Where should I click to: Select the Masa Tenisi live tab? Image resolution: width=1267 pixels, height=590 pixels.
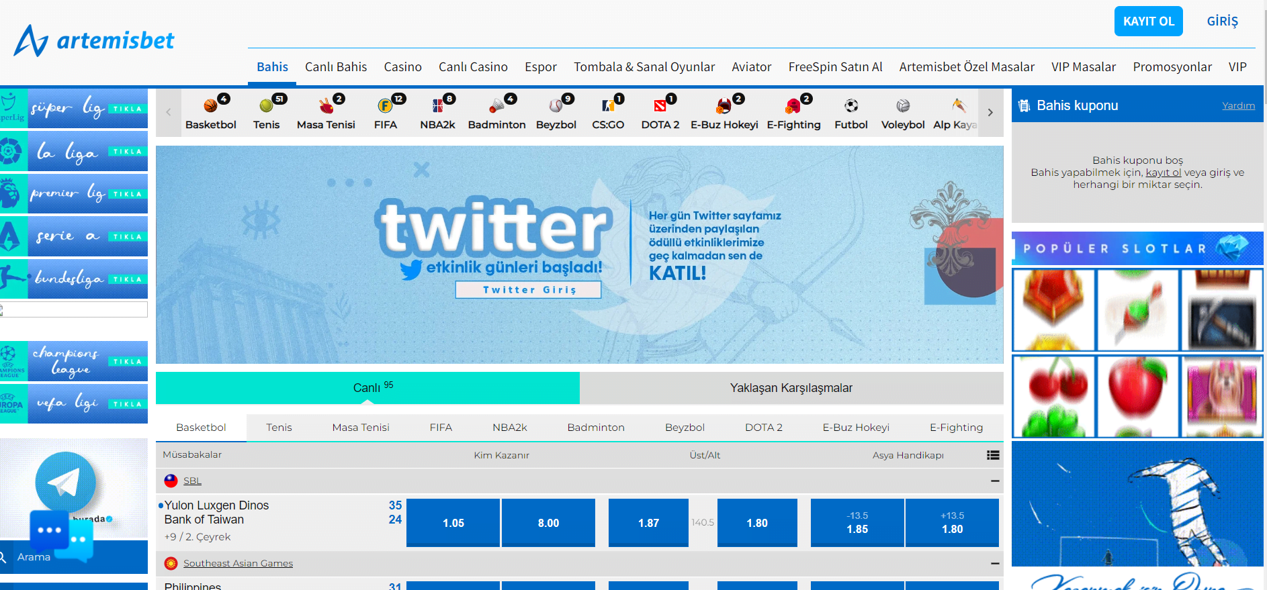click(361, 428)
